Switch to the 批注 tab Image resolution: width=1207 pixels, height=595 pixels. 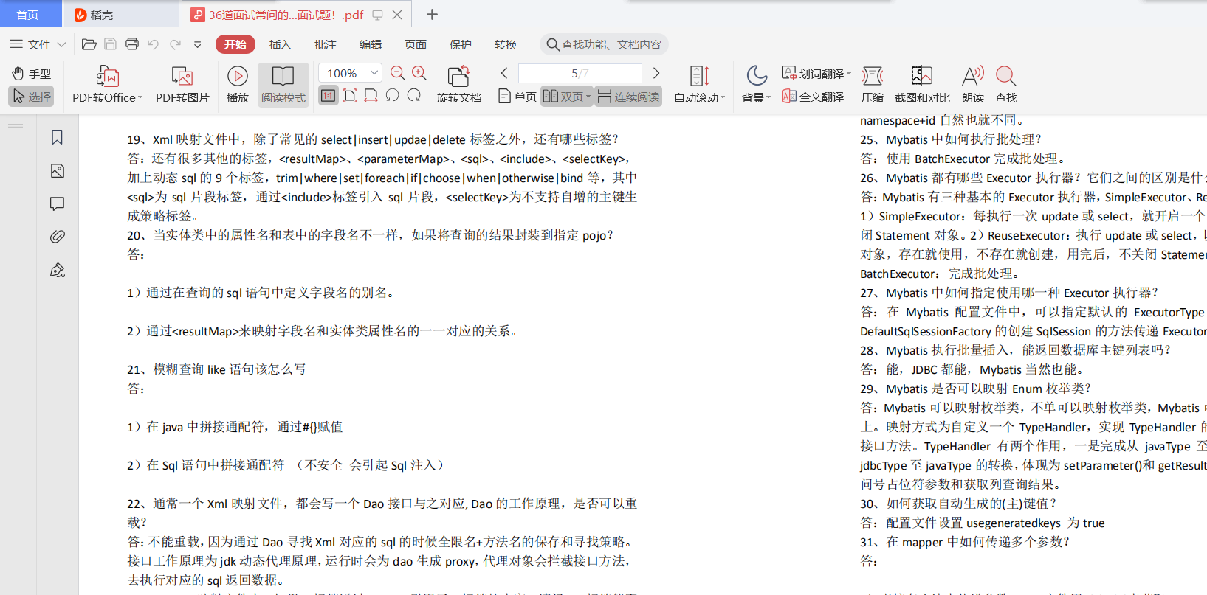coord(326,44)
